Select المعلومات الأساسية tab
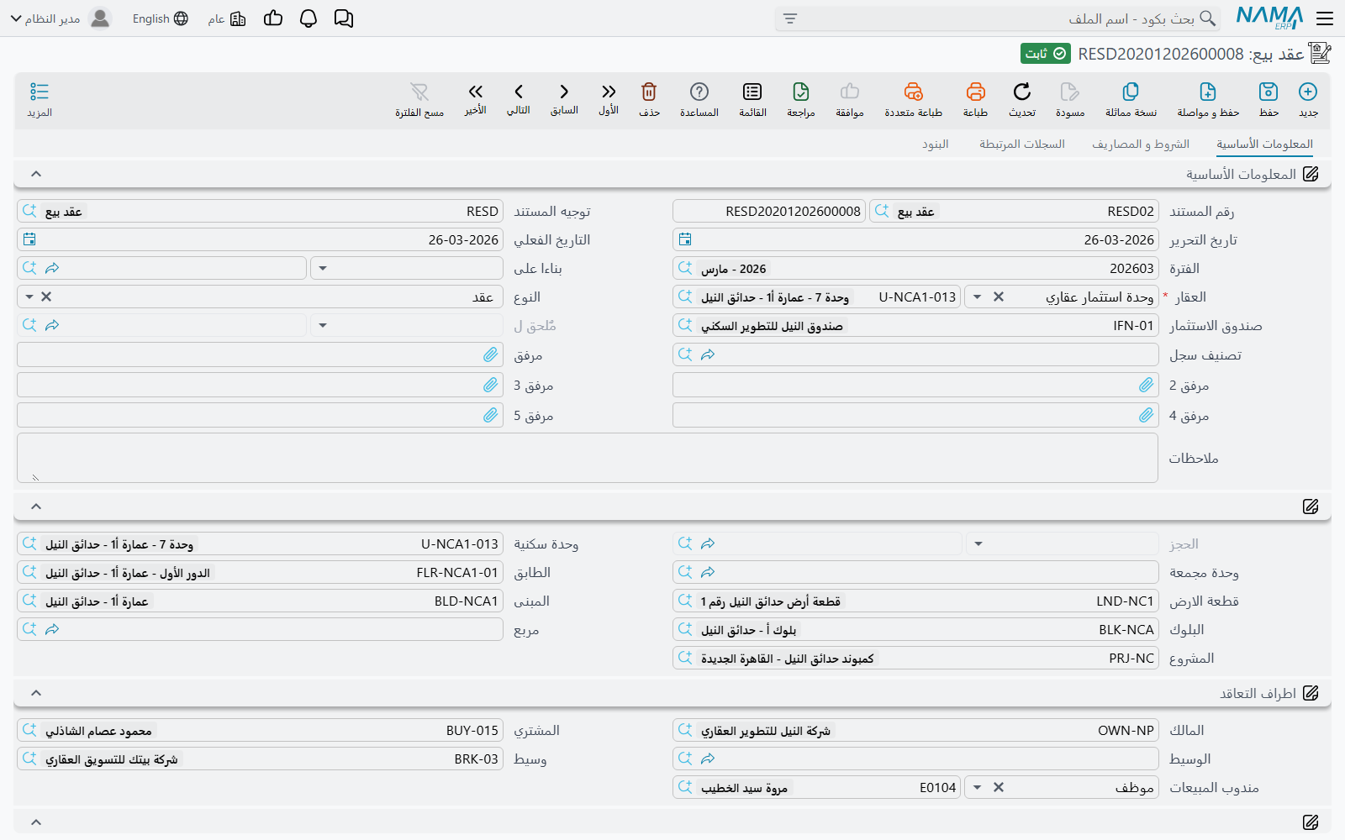1345x840 pixels. (1264, 144)
